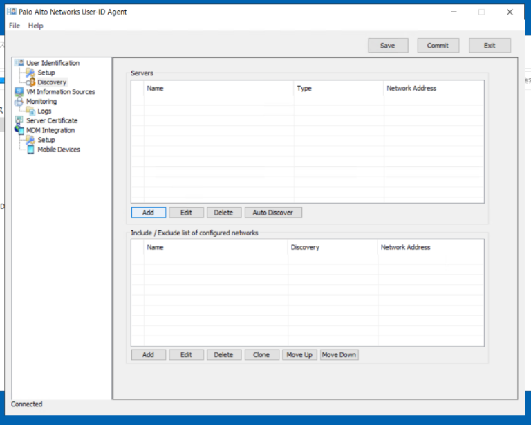Click the Logs folder icon
Viewport: 531px width, 425px height.
point(30,111)
